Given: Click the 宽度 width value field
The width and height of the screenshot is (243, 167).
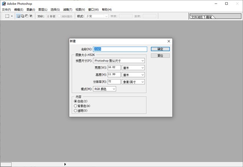Looking at the screenshot, I should (x=114, y=67).
